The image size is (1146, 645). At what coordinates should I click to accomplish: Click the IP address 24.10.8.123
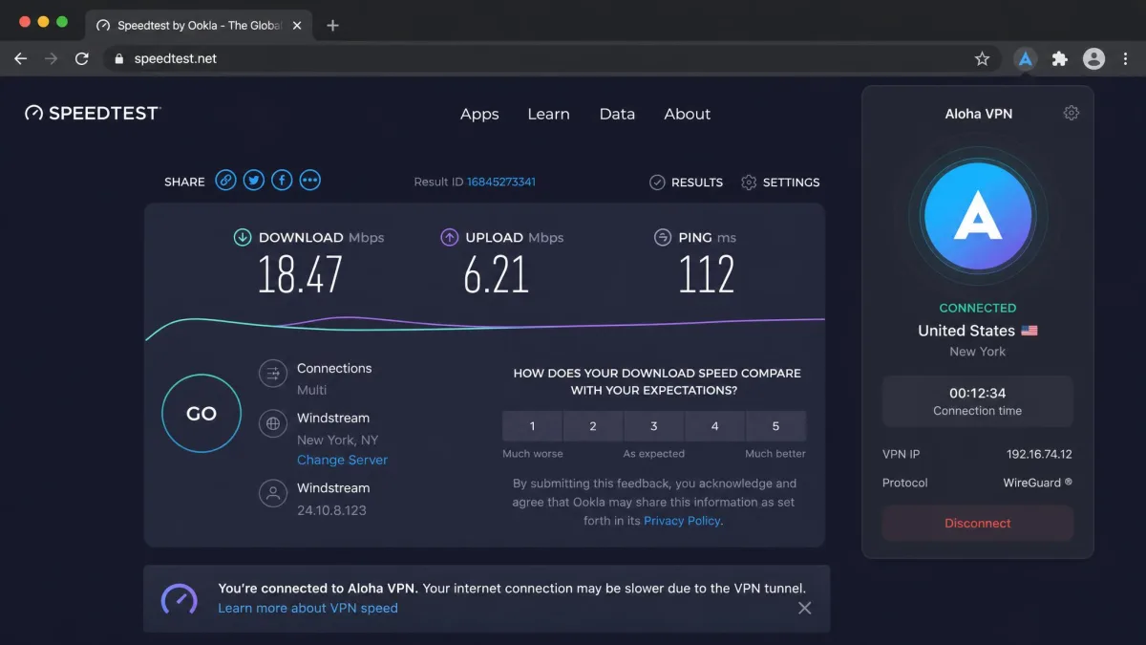pyautogui.click(x=331, y=510)
